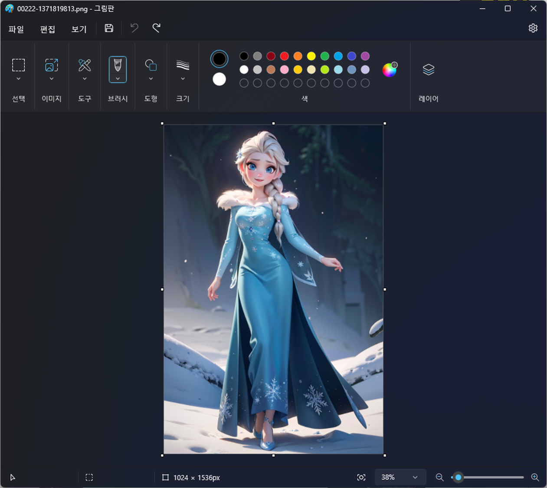The width and height of the screenshot is (547, 488).
Task: Pick the green palette swatch
Action: click(324, 56)
